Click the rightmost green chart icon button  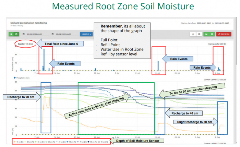click(212, 34)
